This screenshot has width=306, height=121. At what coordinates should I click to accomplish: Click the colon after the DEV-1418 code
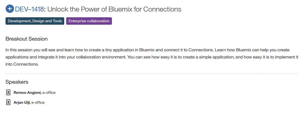pyautogui.click(x=45, y=10)
